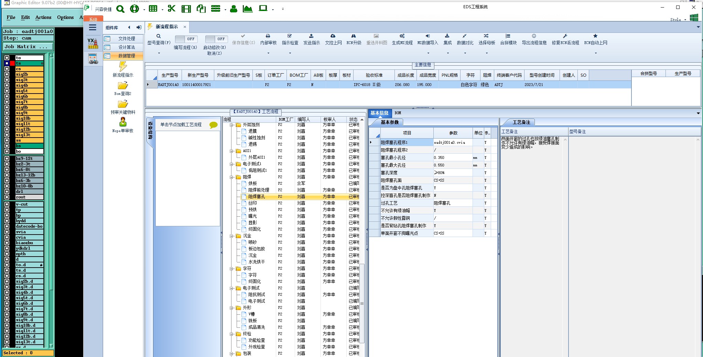Click the 组件库 pin arrow icon
Viewport: 703px width, 357px height.
tap(139, 28)
